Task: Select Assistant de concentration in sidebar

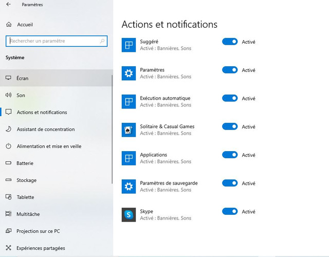Action: pos(56,129)
